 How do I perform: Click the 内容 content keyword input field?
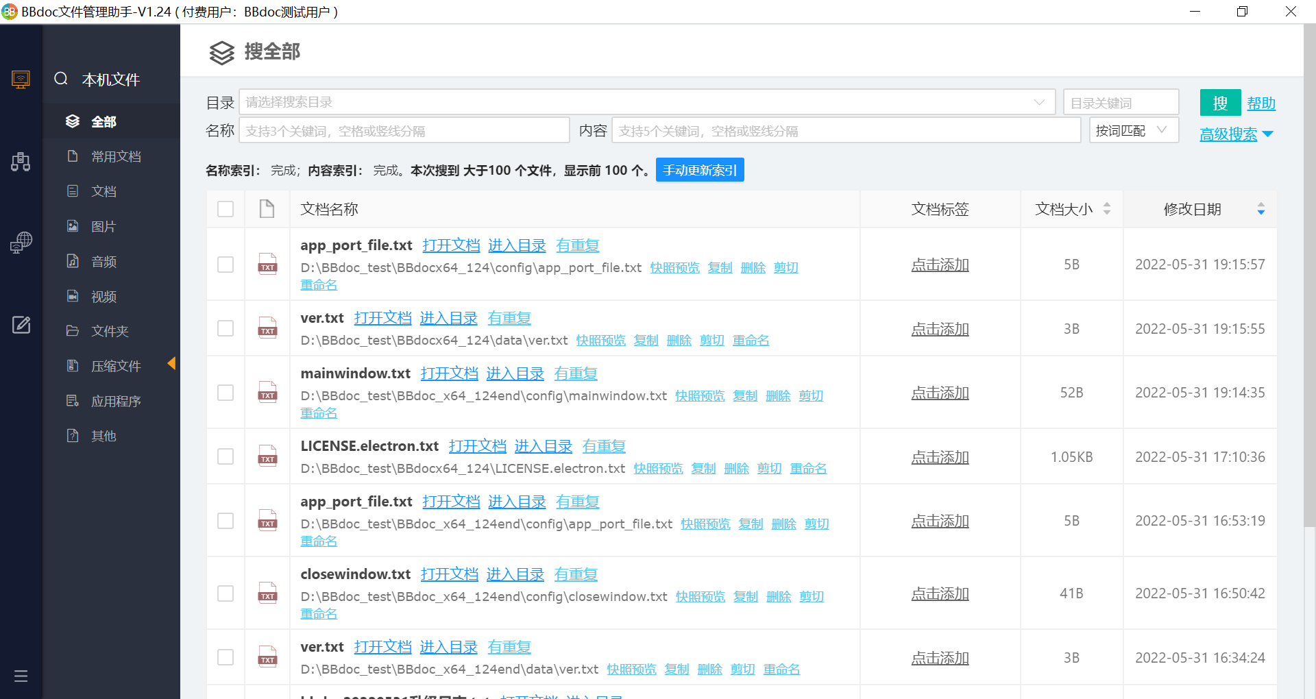point(845,131)
